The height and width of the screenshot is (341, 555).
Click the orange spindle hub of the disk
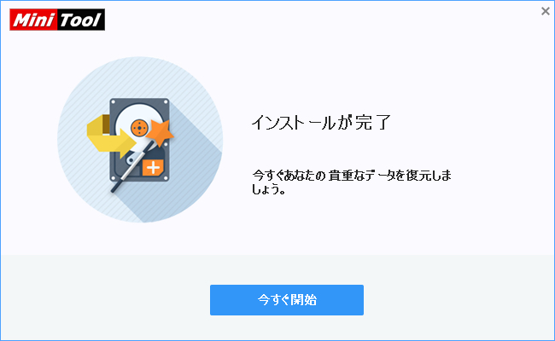click(x=139, y=128)
